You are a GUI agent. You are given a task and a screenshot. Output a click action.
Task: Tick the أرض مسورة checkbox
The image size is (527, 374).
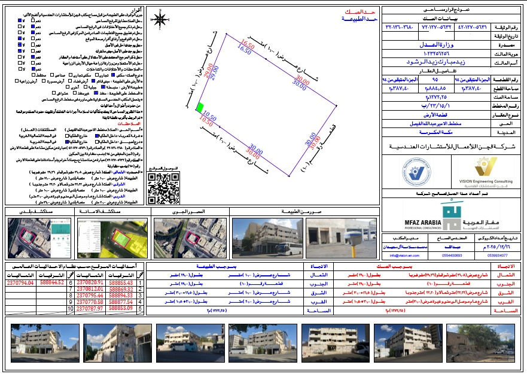coord(44,81)
